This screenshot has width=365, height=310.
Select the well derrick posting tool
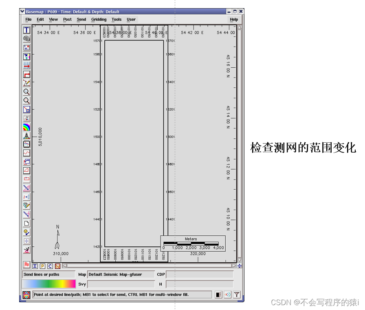click(26, 135)
